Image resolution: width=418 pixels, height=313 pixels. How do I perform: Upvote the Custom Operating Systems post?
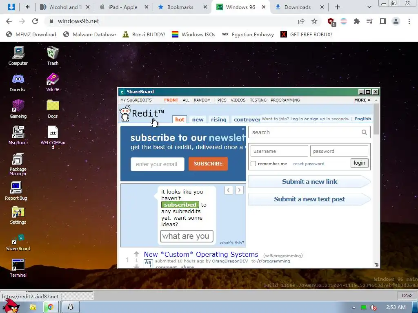136,253
